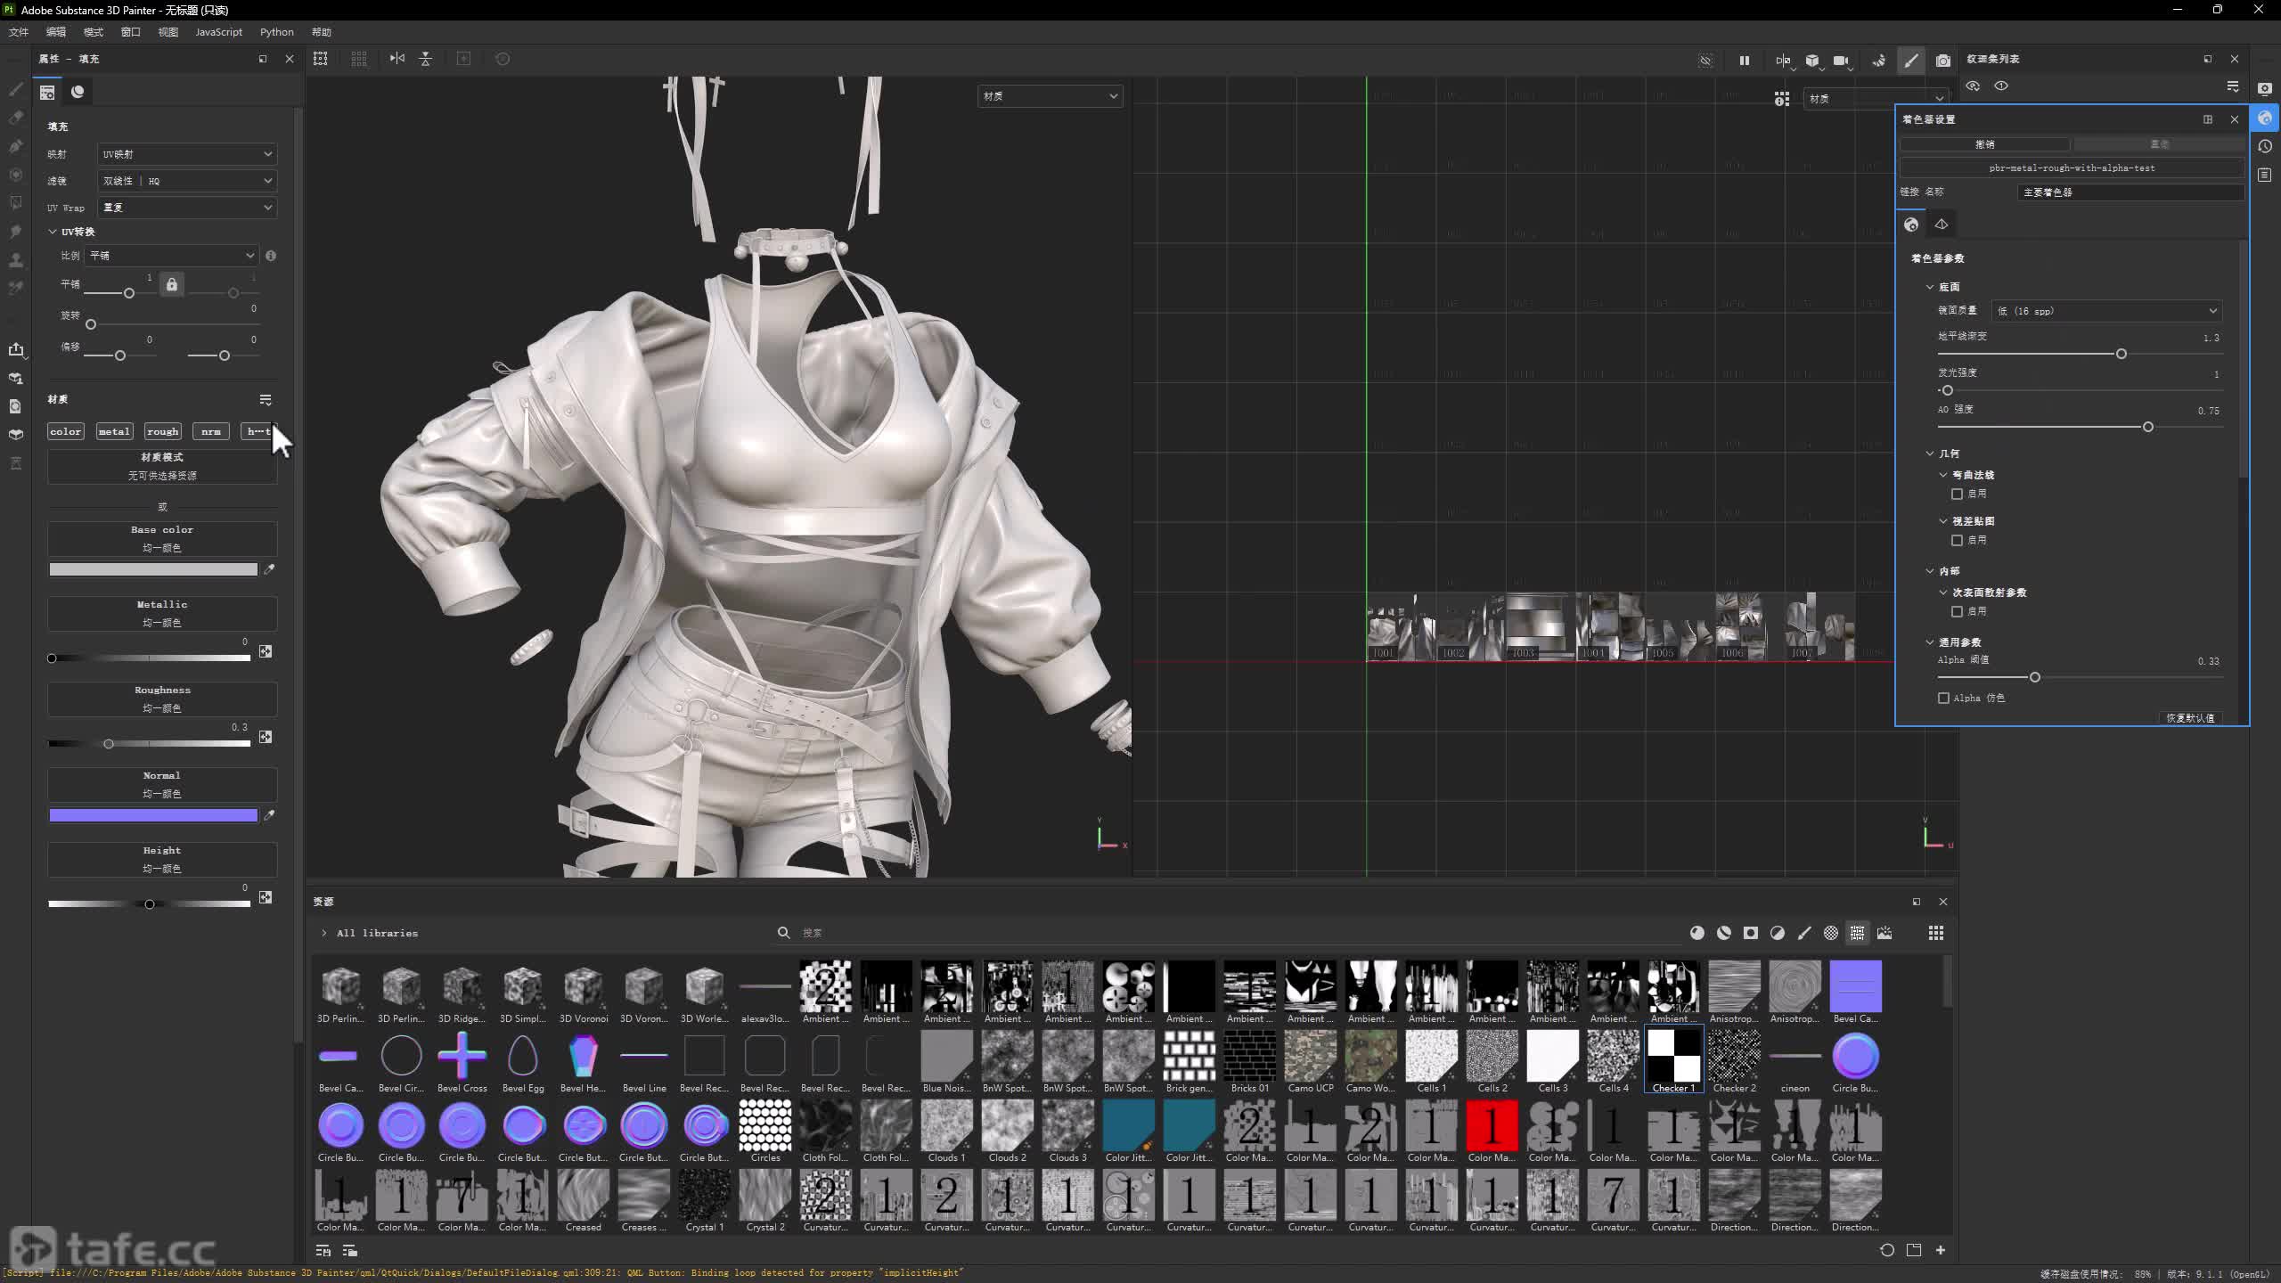2281x1283 pixels.
Task: Open the 3D/2D view mode cube icon
Action: (1812, 61)
